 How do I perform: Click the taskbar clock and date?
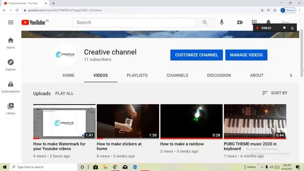click(x=287, y=167)
